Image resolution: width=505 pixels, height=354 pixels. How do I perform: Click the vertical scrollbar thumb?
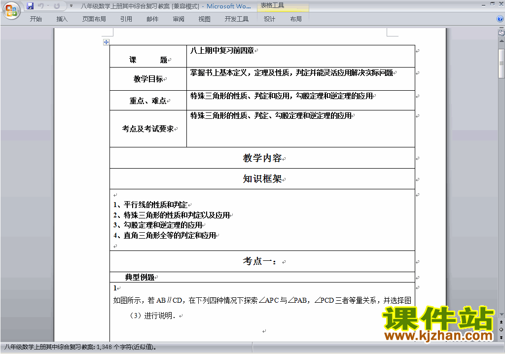pyautogui.click(x=502, y=64)
